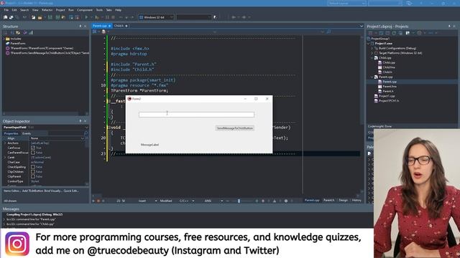
Task: Toggle the CheckSpelling checkbox
Action: pos(33,167)
